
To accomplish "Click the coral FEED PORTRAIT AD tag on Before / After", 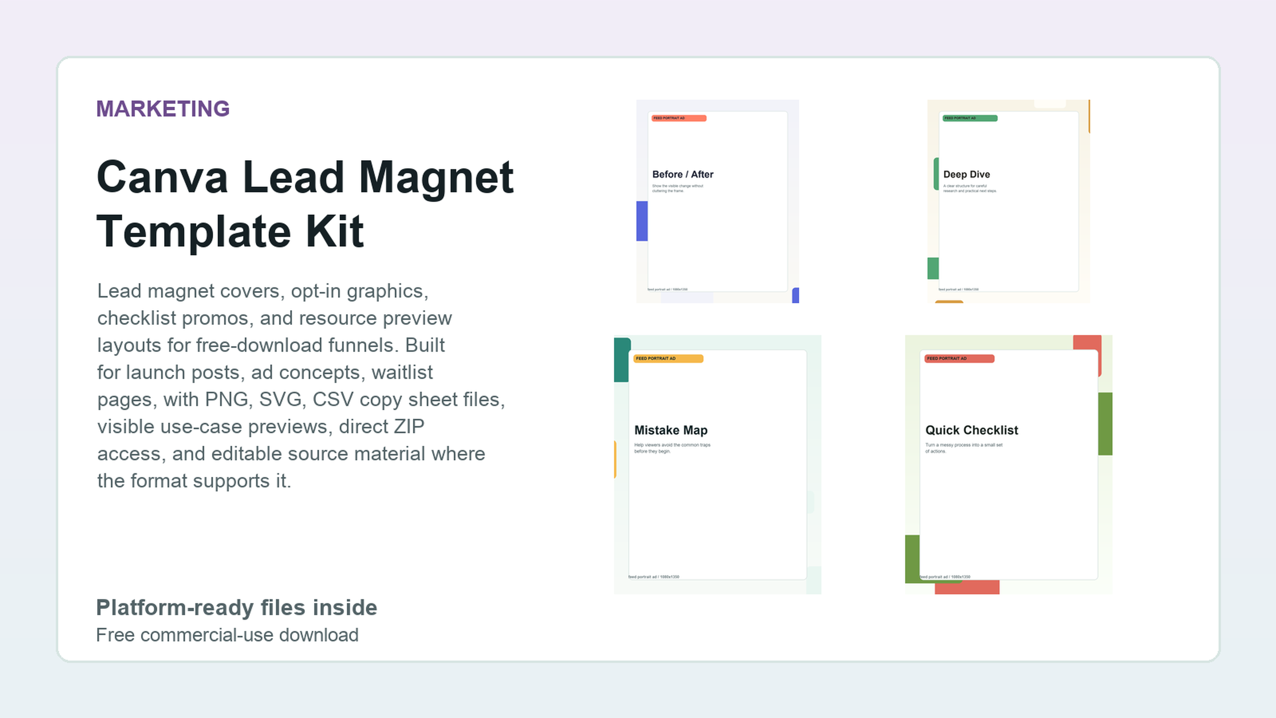I will coord(679,118).
